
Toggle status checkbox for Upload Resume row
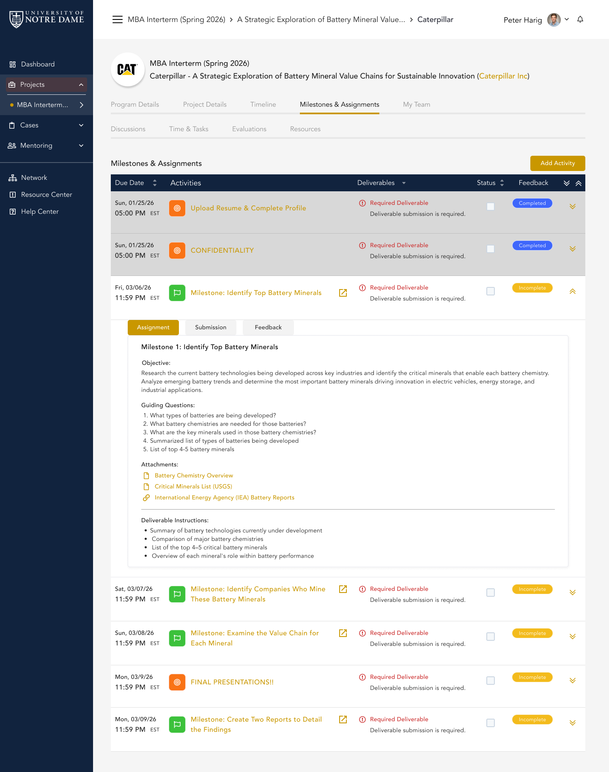491,207
